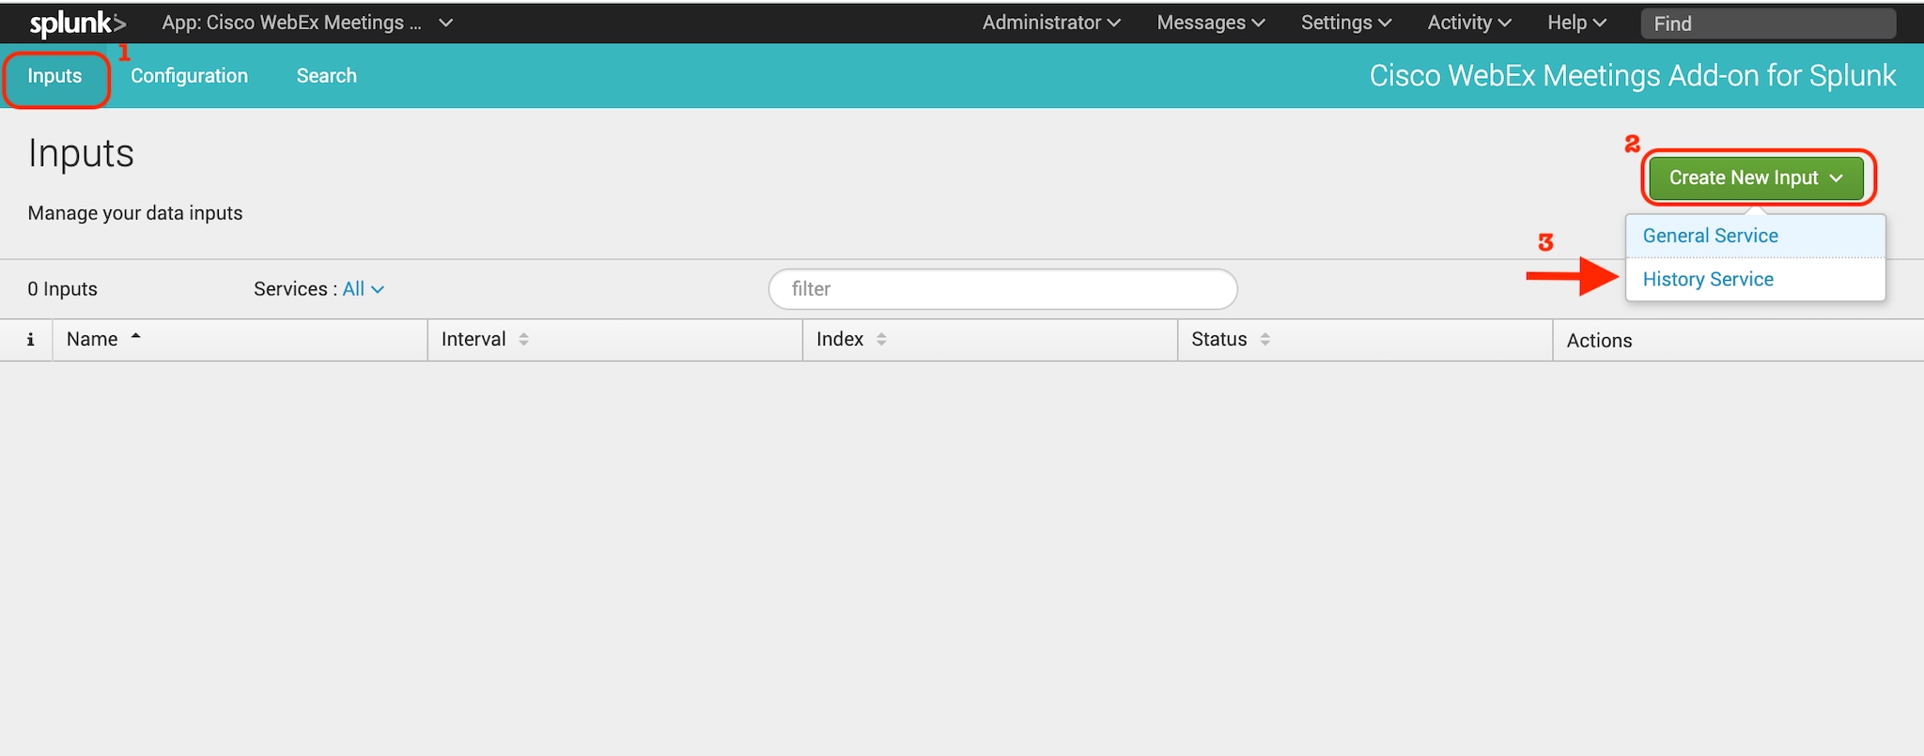Click the Actions column header

(1599, 341)
